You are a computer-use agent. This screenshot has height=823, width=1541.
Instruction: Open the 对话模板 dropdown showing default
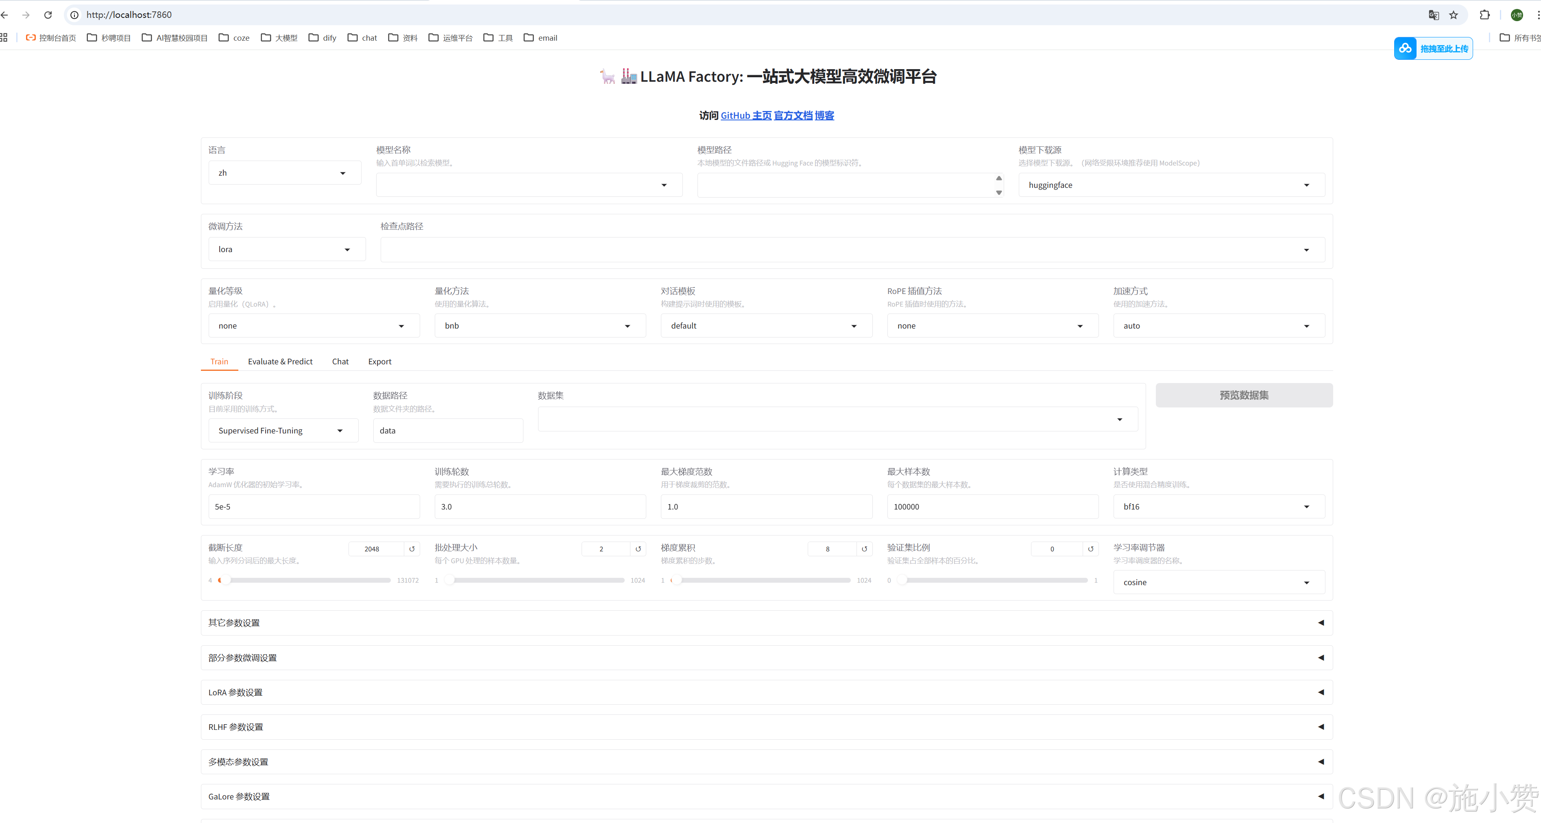[766, 326]
